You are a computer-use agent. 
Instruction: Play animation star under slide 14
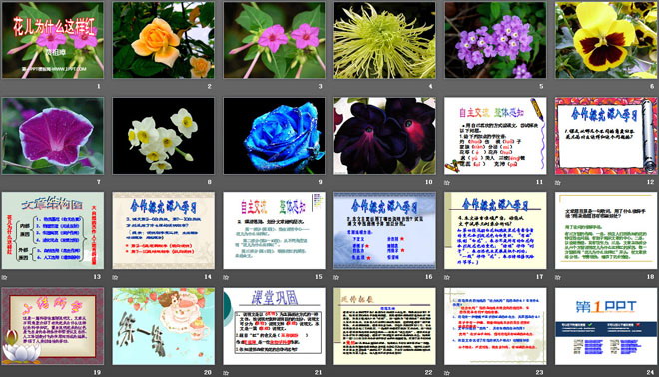point(115,277)
